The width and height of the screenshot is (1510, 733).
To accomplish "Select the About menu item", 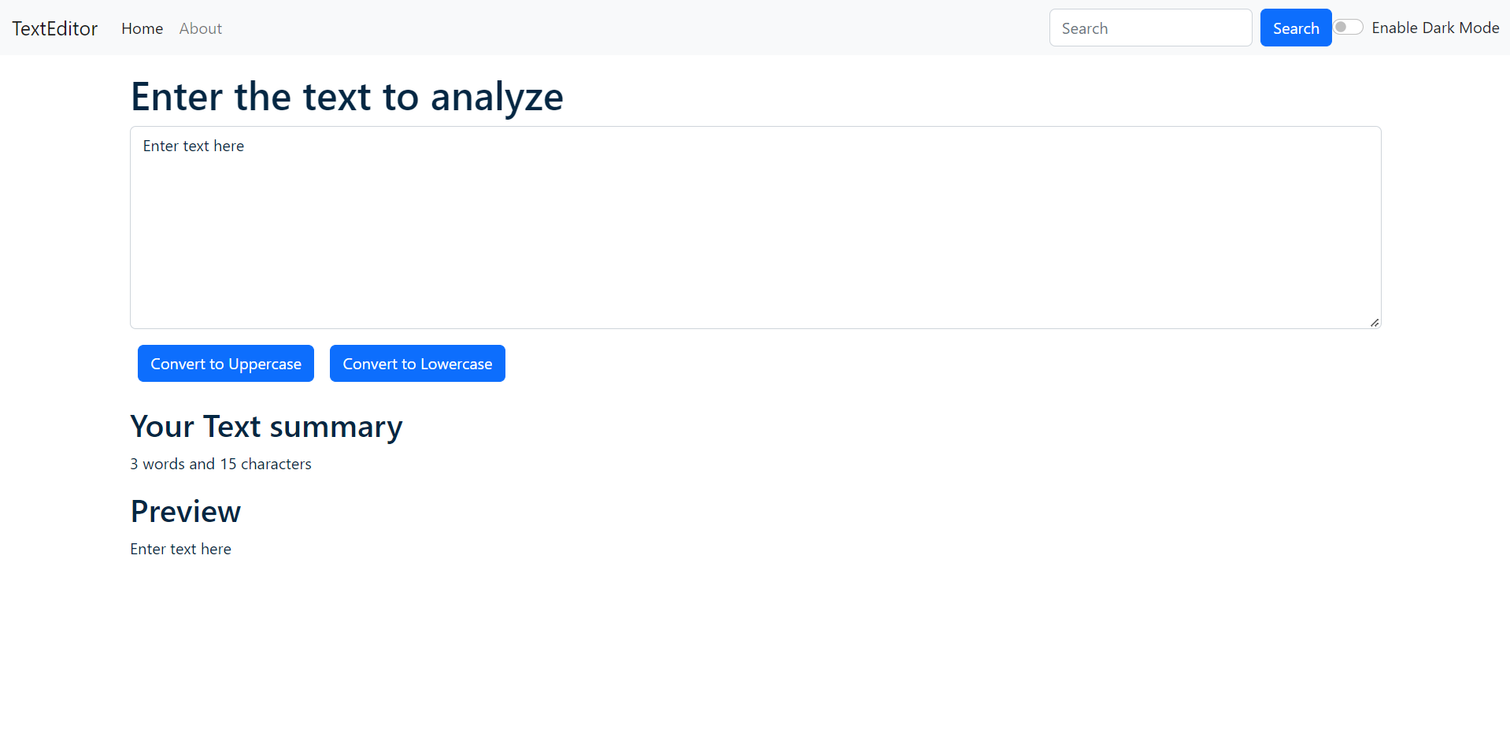I will coord(200,28).
